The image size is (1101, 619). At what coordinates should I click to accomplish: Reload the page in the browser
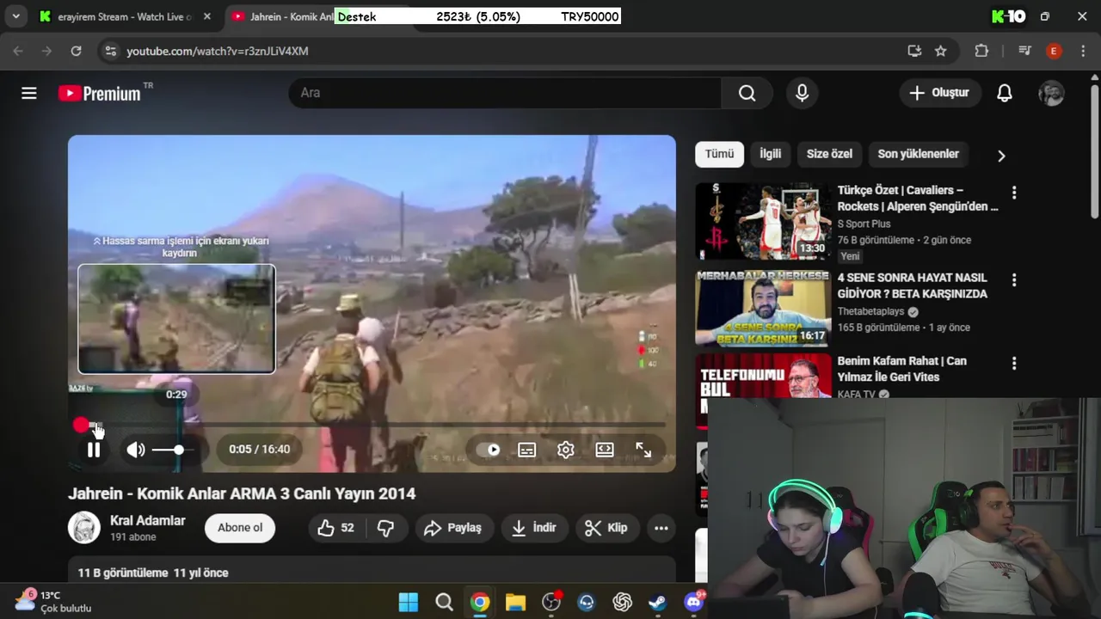[76, 51]
